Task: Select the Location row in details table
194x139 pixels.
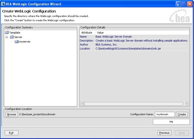Action: coord(135,48)
